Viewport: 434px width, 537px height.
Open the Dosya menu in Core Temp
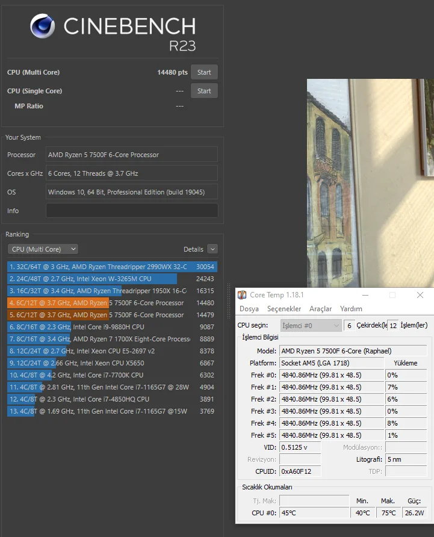coord(249,309)
